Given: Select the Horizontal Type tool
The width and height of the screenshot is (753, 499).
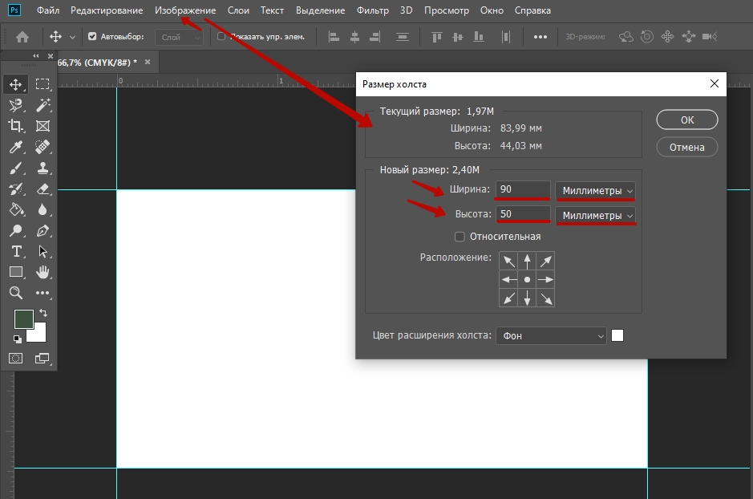Looking at the screenshot, I should click(x=15, y=251).
